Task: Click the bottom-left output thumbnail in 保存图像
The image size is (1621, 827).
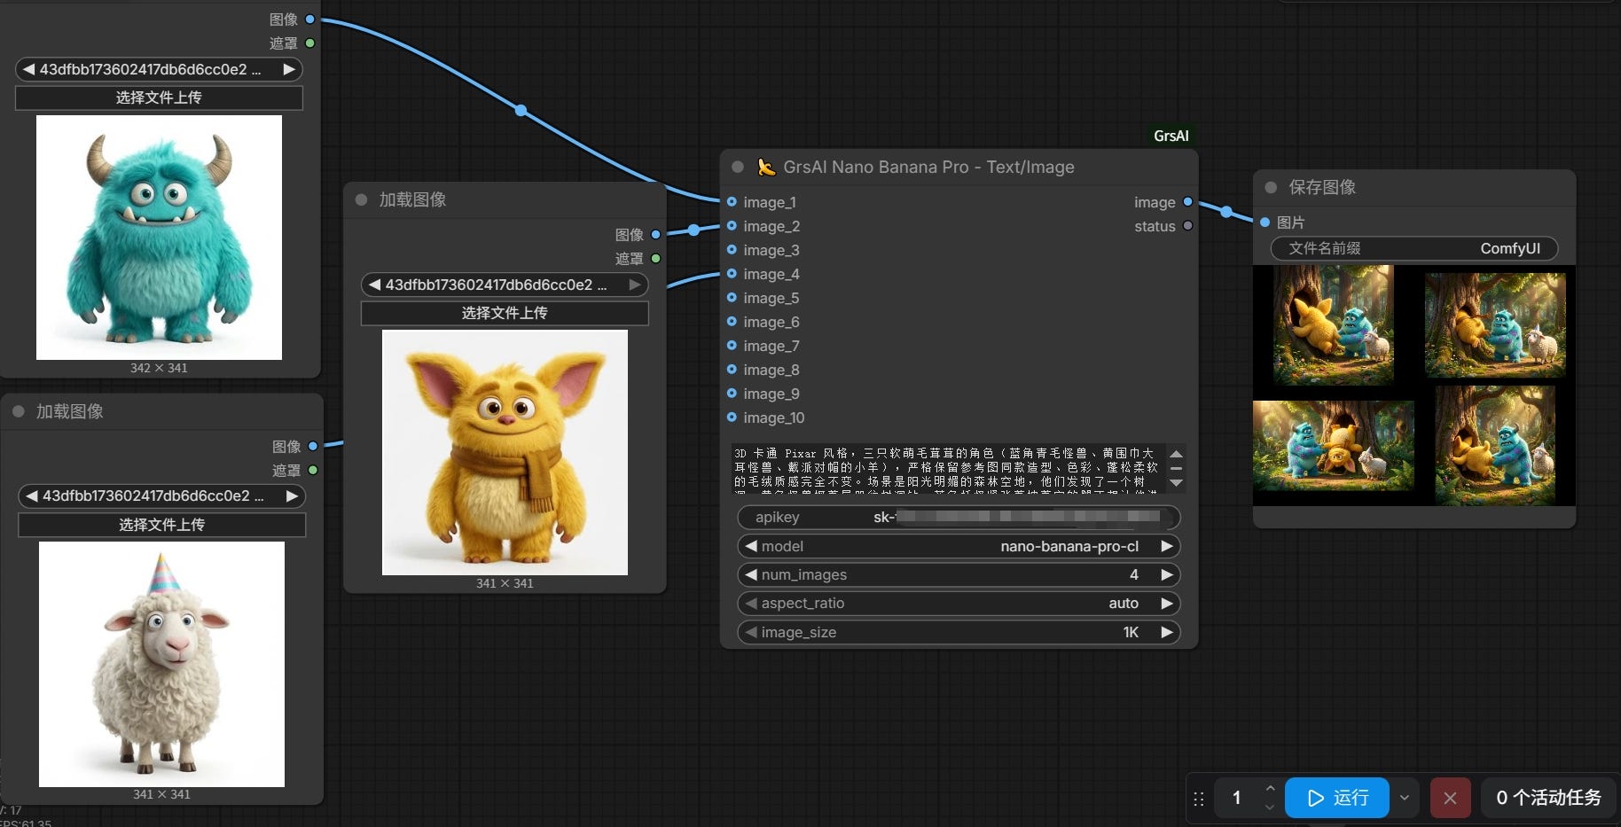Action: pyautogui.click(x=1334, y=446)
